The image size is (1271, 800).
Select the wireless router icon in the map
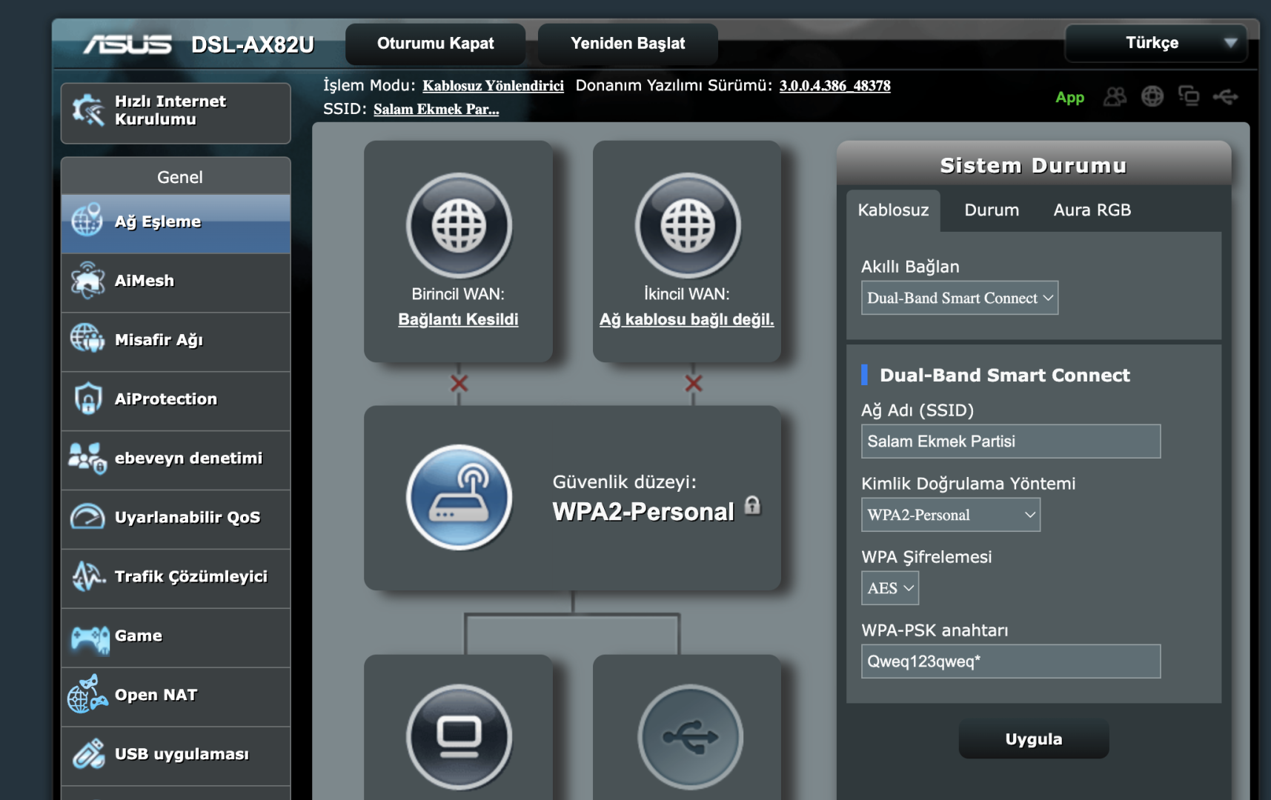point(459,497)
